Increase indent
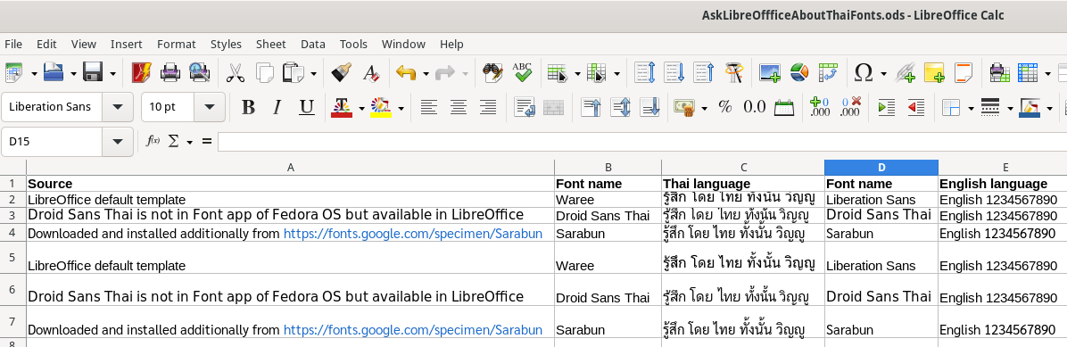 click(886, 107)
